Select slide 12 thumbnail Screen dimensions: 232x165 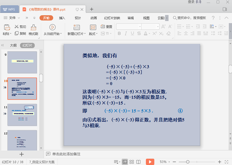[22, 140]
